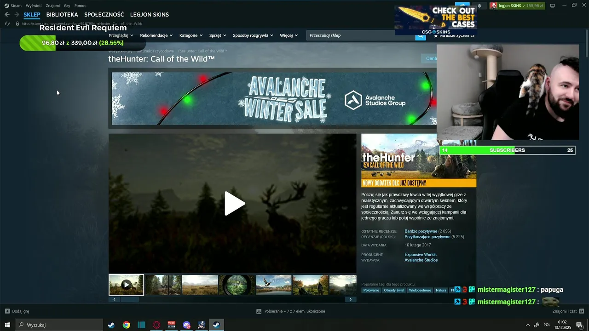Open the Na liście życzeń wishlist link

tap(454, 35)
